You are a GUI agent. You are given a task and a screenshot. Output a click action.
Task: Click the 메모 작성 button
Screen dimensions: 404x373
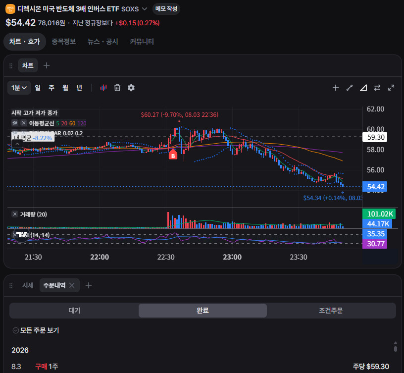(166, 9)
